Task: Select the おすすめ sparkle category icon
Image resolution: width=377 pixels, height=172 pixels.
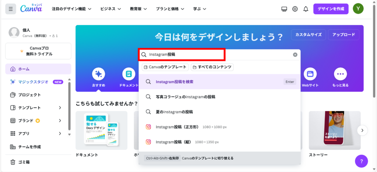Action: point(99,74)
